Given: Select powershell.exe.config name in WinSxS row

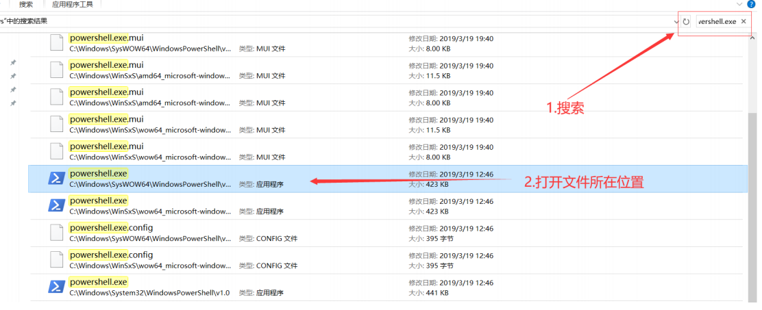Looking at the screenshot, I should pyautogui.click(x=111, y=255).
